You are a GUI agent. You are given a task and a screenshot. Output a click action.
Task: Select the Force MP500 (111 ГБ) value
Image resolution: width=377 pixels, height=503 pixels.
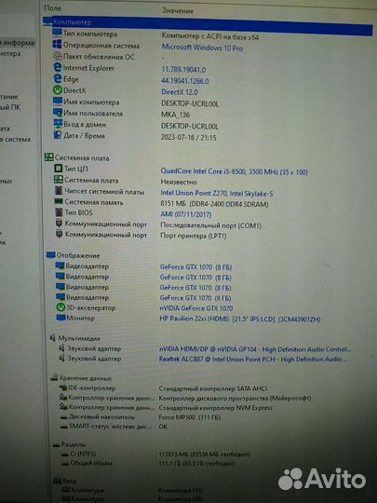[x=190, y=417]
